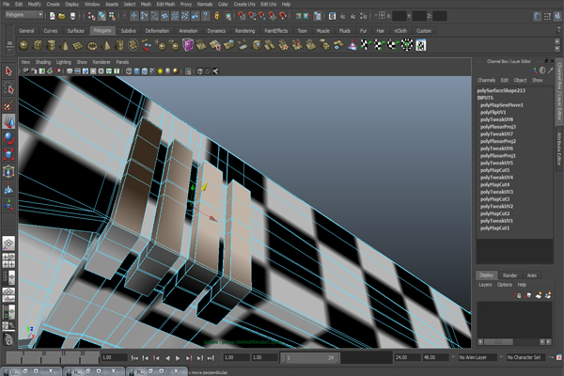Toggle select by object type mode
Screen dimensions: 564x376
[102, 16]
